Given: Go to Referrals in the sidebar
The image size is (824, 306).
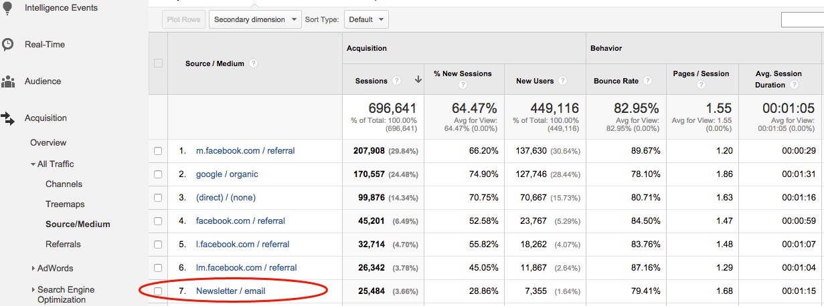Looking at the screenshot, I should coord(63,245).
